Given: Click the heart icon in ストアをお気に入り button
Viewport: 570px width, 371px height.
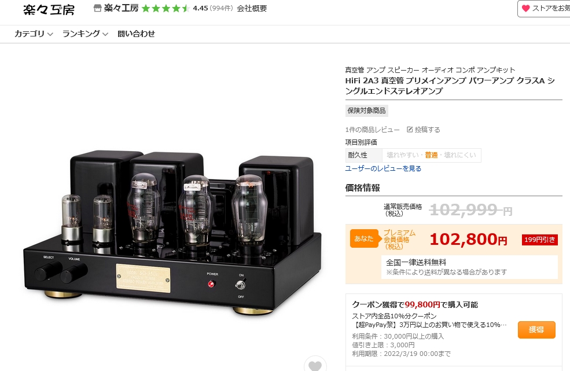Looking at the screenshot, I should pos(525,8).
